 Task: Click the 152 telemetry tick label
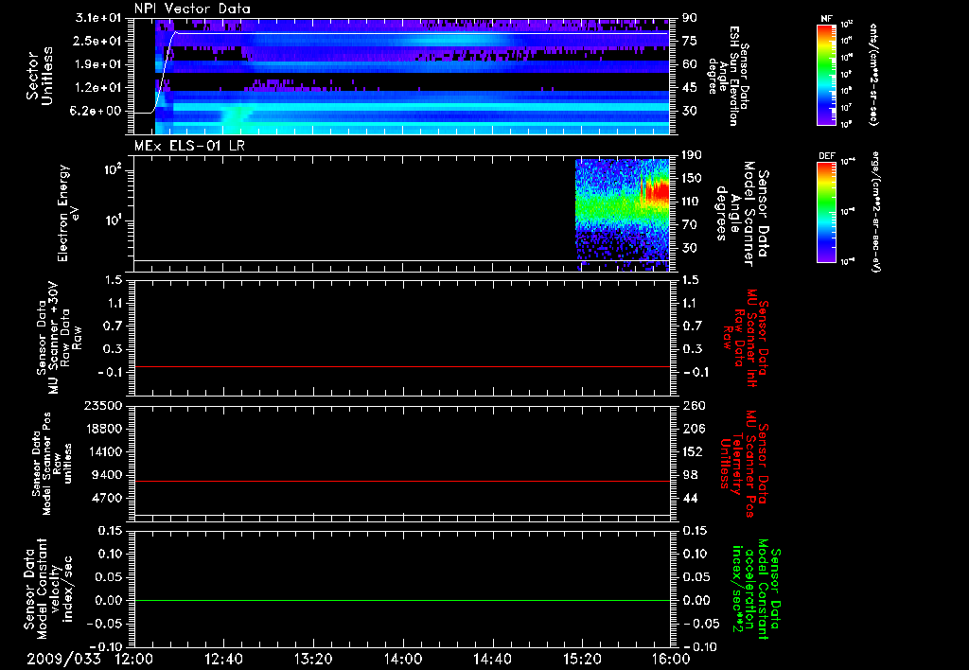[x=694, y=451]
